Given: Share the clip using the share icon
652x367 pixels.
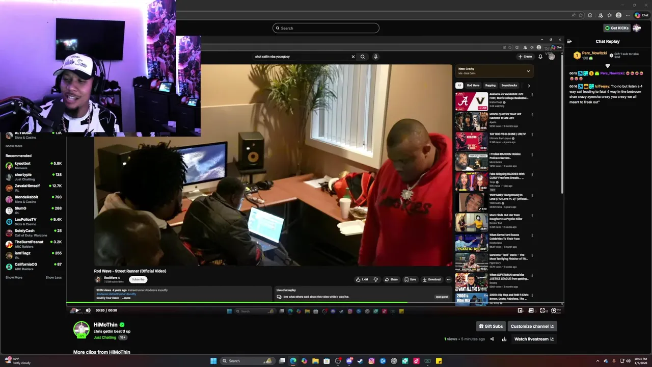Looking at the screenshot, I should point(492,339).
